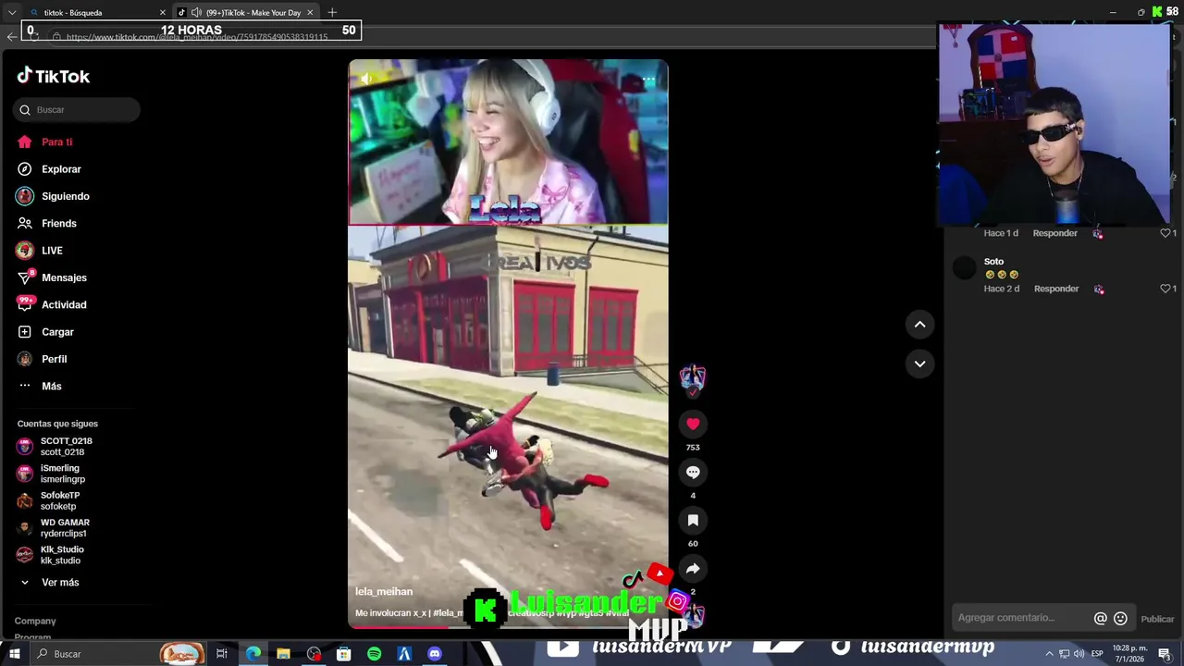Click the network tray icon
Viewport: 1184px width, 666px height.
point(1065,654)
